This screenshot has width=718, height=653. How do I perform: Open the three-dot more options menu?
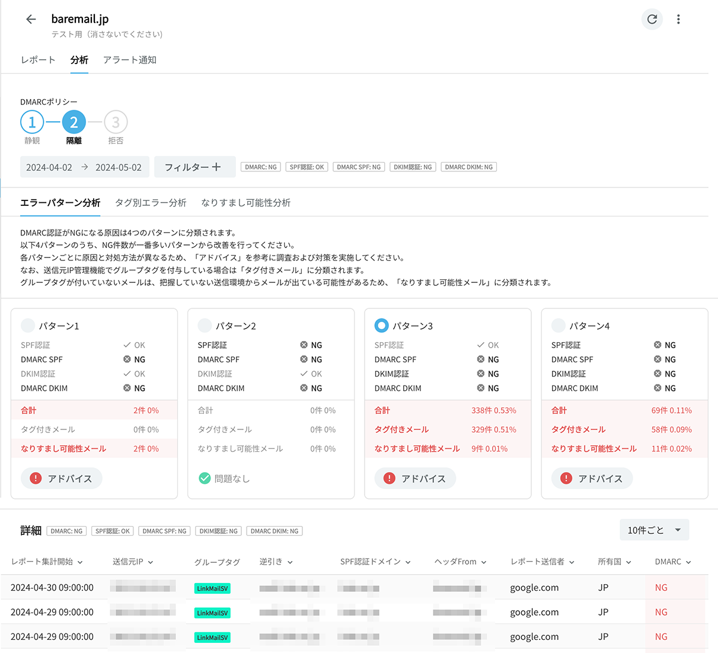click(x=678, y=19)
